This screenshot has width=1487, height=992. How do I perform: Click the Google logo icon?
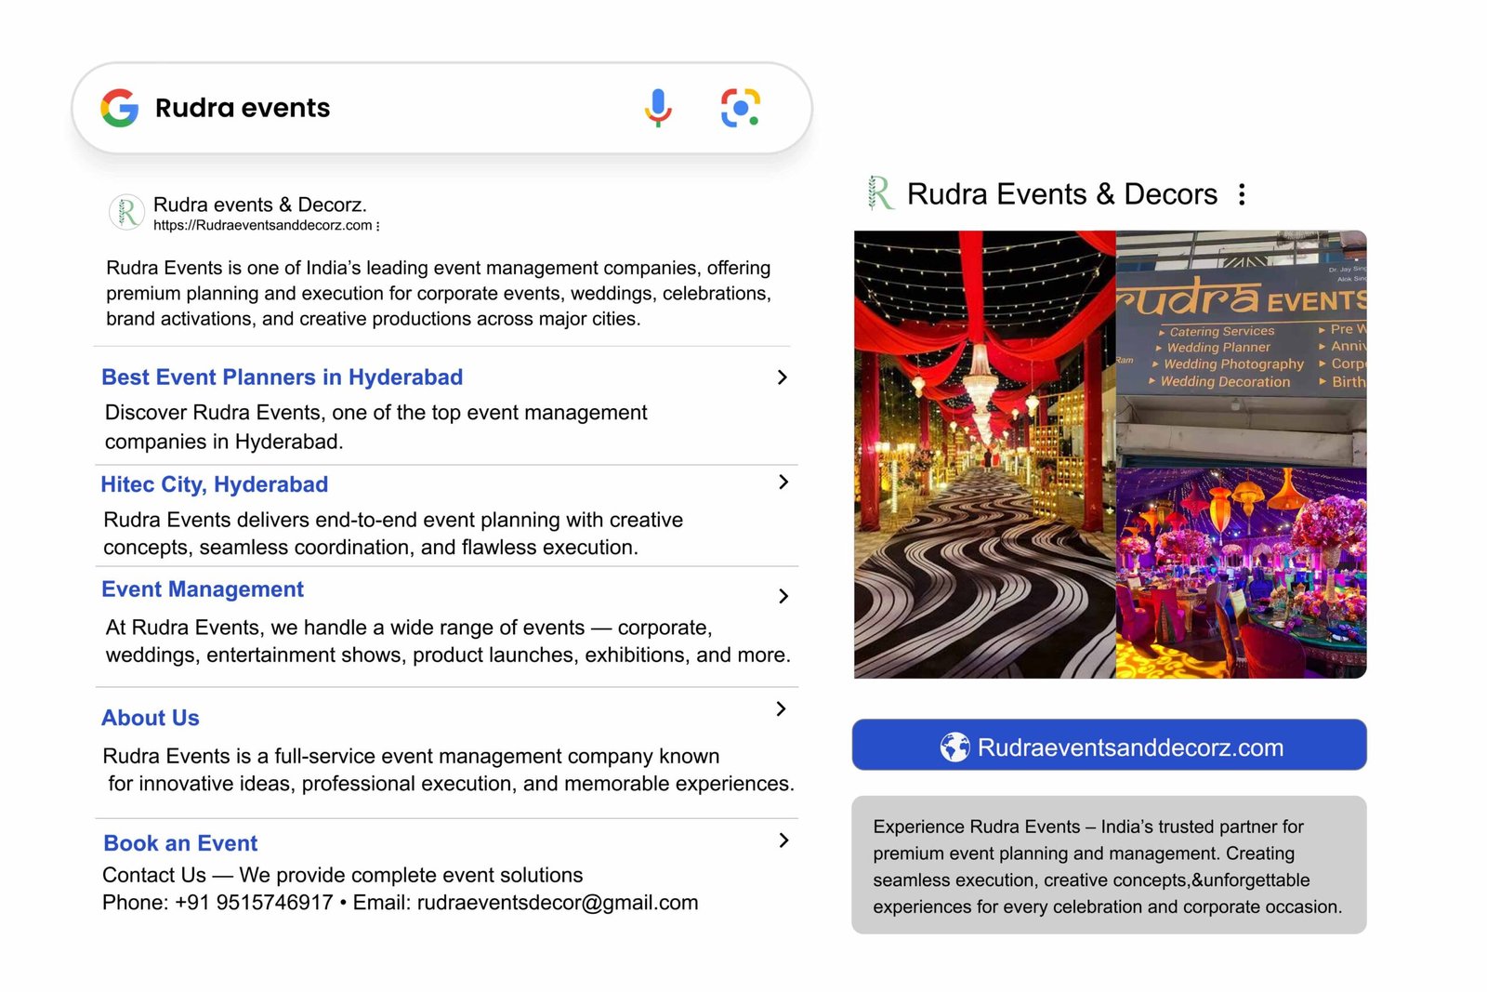click(120, 108)
